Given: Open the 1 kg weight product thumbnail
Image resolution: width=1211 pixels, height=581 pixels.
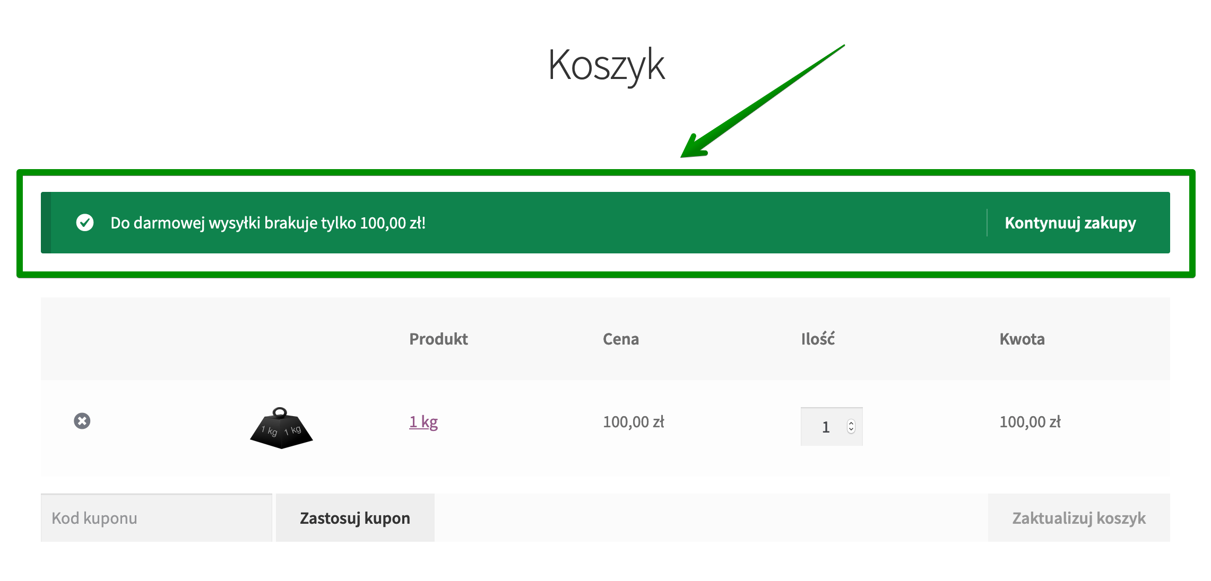Looking at the screenshot, I should 281,427.
